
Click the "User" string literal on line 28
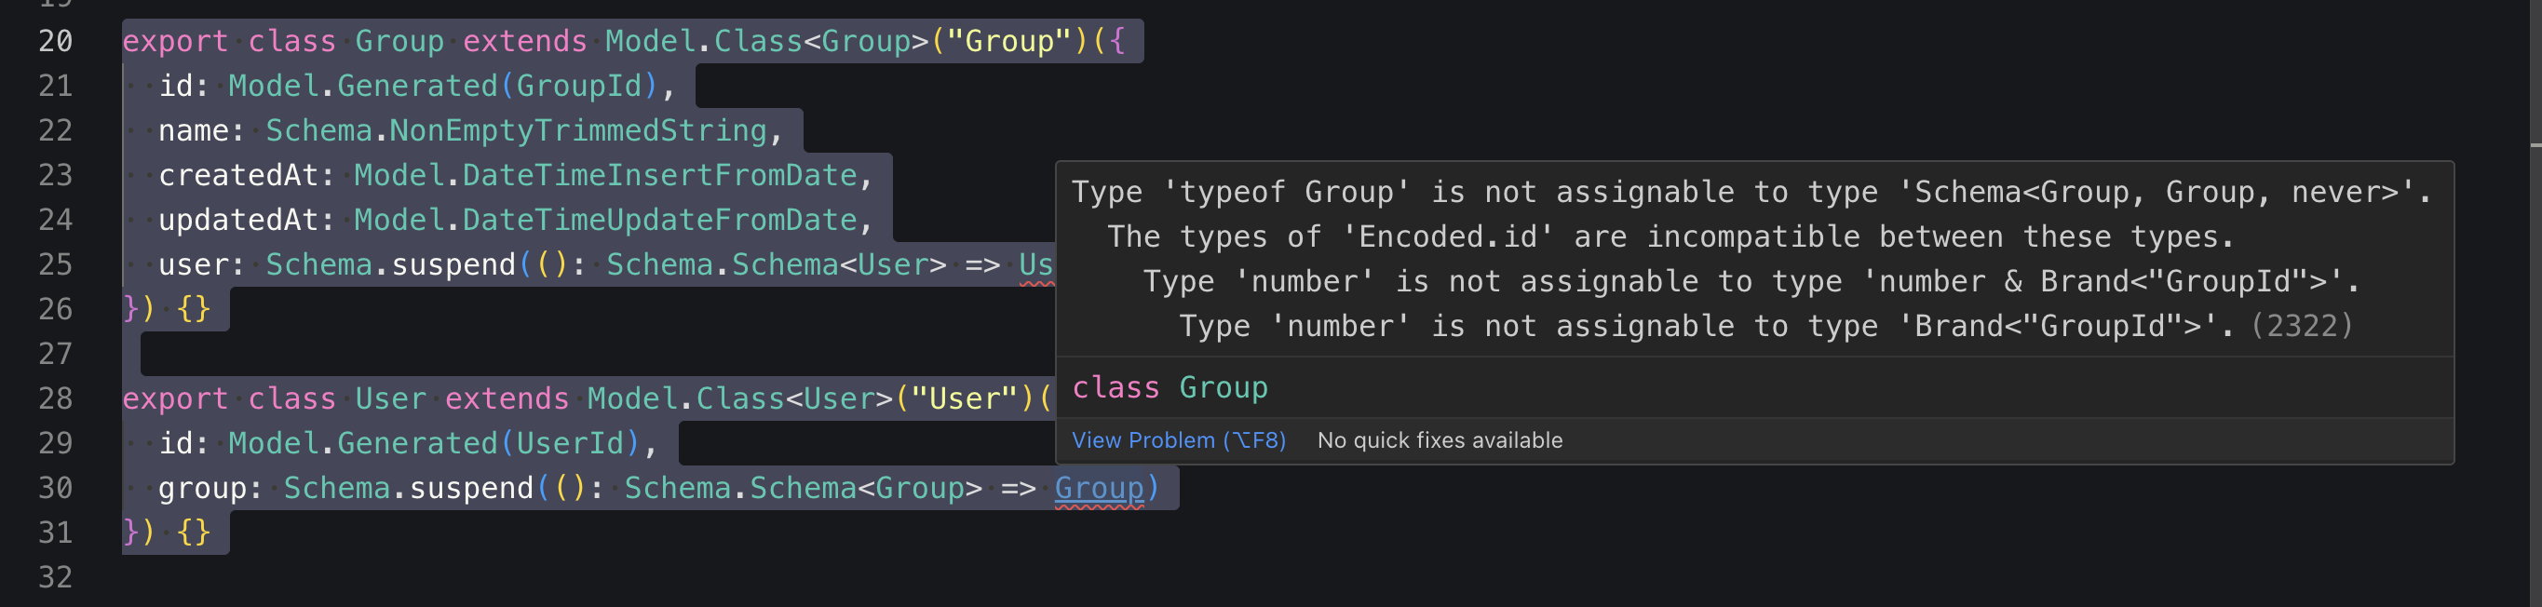tap(963, 398)
